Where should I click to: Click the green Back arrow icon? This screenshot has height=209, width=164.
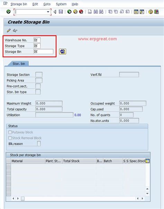69,12
